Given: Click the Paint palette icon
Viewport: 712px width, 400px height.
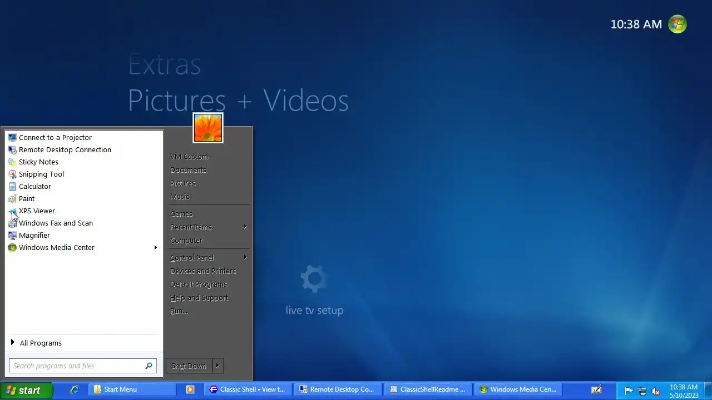Looking at the screenshot, I should (12, 198).
